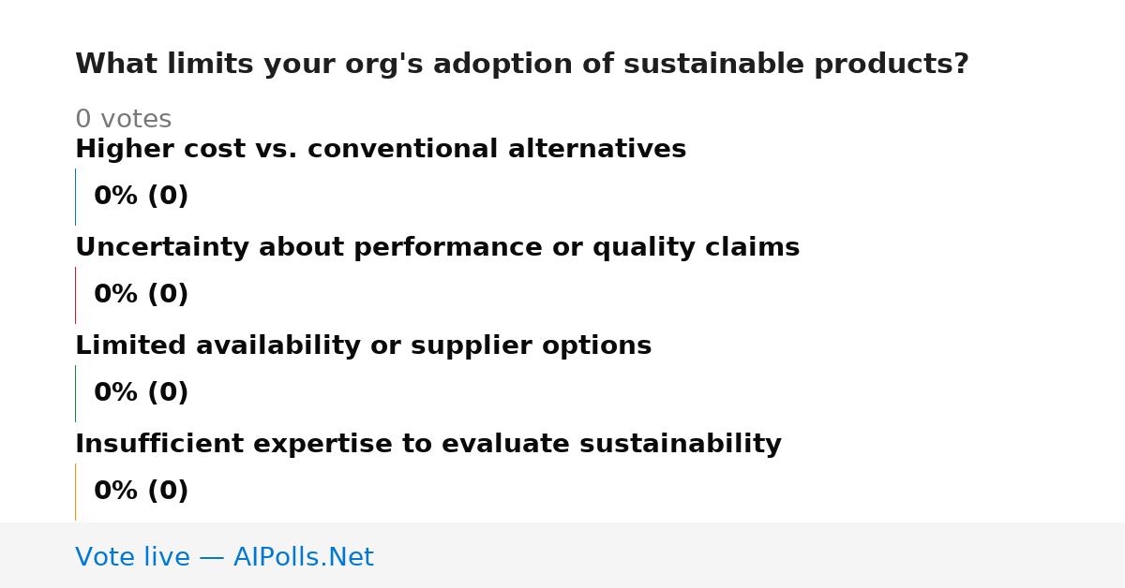Choose Insufficient expertise to evaluate sustainability
The height and width of the screenshot is (588, 1125).
click(x=428, y=445)
